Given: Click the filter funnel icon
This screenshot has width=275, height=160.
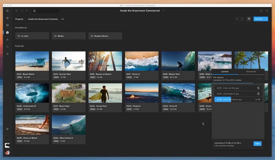Looking at the screenshot, I should [x=249, y=19].
